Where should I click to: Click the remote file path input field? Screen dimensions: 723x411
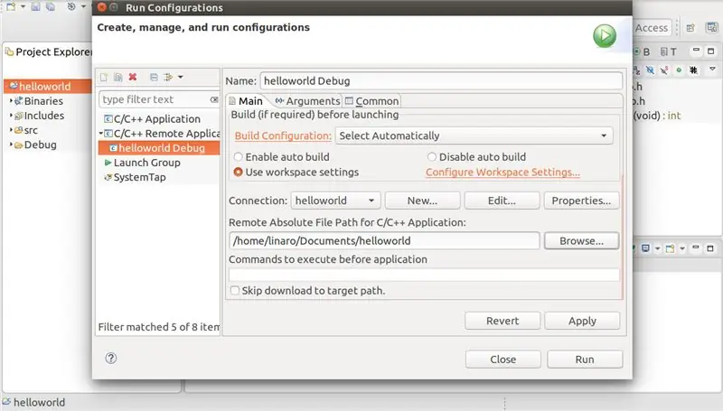384,240
